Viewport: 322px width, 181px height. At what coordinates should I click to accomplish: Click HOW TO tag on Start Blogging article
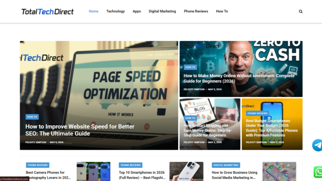(x=190, y=118)
